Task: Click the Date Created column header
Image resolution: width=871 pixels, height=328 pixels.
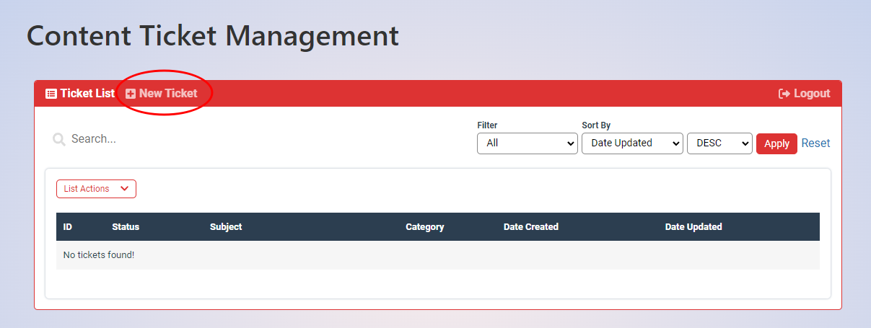Action: point(530,227)
